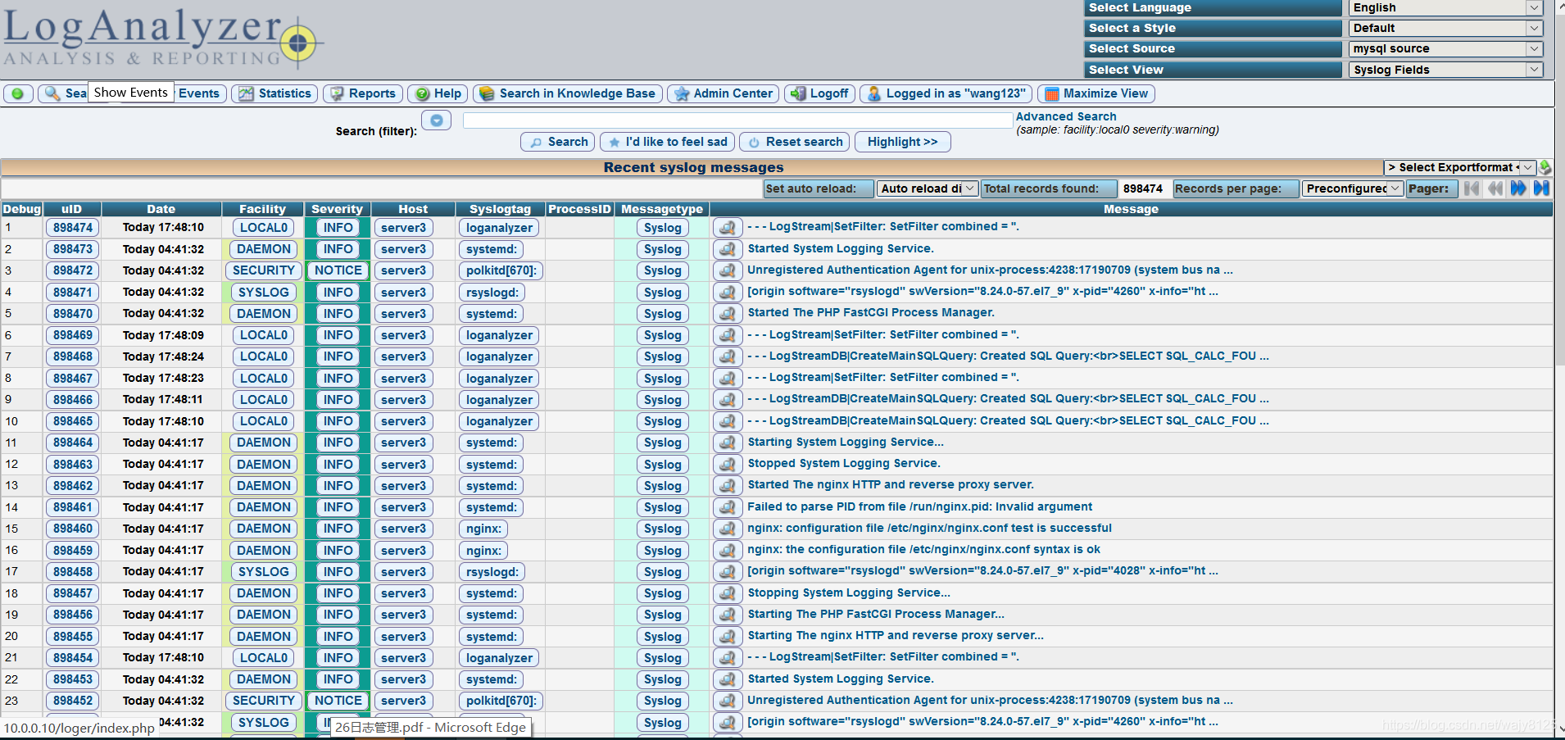Open message details icon for uID 898473
The height and width of the screenshot is (740, 1565).
point(728,249)
